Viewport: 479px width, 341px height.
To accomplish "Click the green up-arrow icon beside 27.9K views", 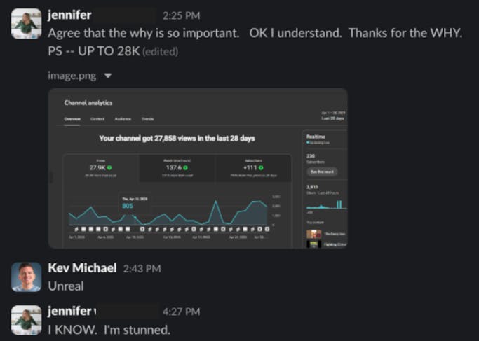I will pos(110,167).
